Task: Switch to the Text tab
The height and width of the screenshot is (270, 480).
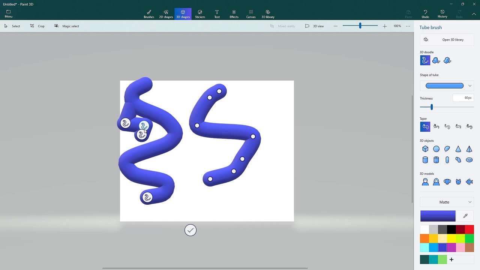Action: pos(217,14)
